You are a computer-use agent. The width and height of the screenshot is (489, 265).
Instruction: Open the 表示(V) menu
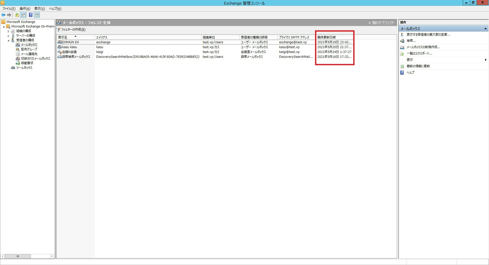[39, 9]
